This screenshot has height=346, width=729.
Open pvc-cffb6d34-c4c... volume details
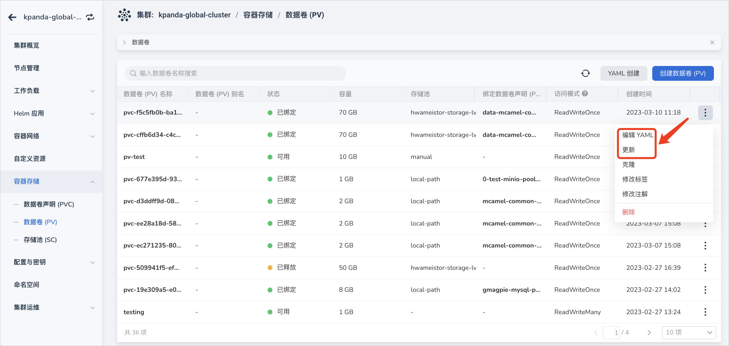click(x=152, y=135)
